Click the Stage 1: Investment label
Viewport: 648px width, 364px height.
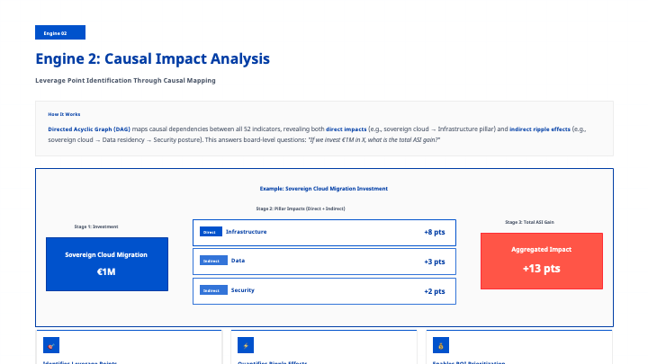click(x=96, y=226)
